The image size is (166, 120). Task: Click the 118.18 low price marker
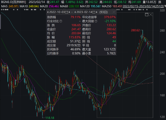(50, 118)
